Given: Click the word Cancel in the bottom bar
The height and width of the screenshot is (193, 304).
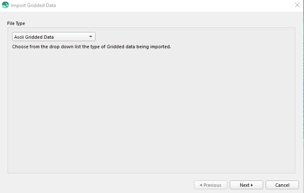Looking at the screenshot, I should pos(282,185).
